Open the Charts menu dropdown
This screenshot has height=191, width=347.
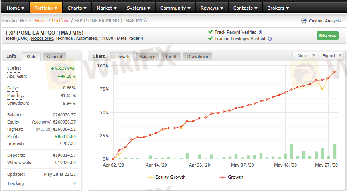click(x=77, y=8)
